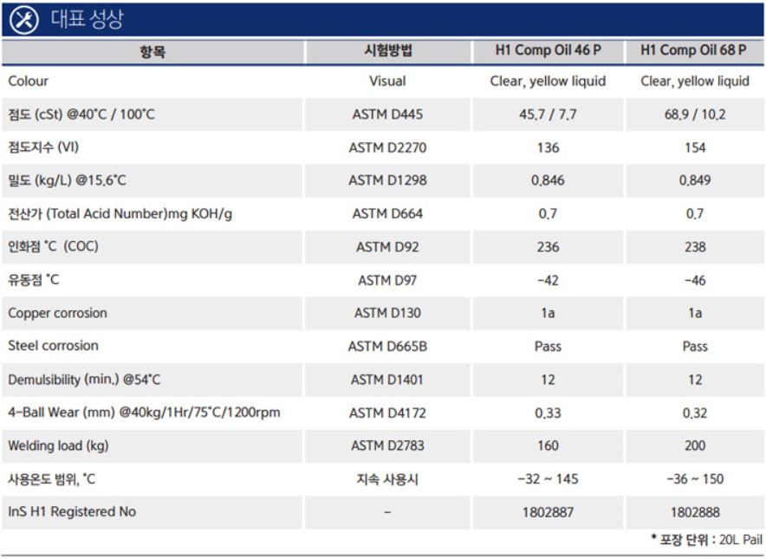Screen dimensions: 766x559
Task: Click the viscosity index value '136'
Action: [x=549, y=147]
